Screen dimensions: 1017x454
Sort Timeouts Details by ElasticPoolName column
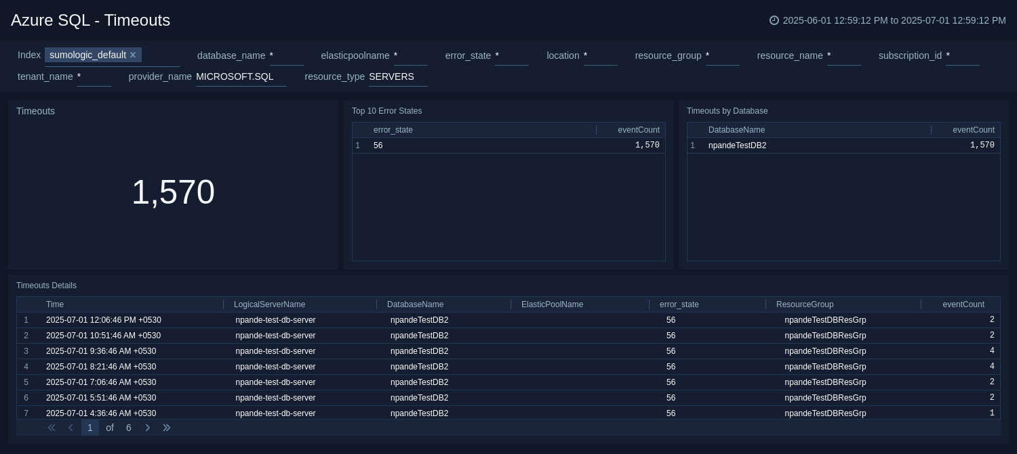552,304
